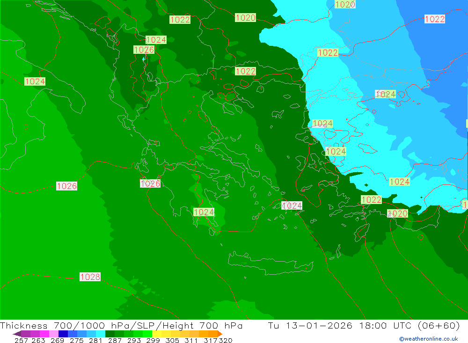The image size is (468, 343).
Task: Click legend value 257
Action: click(21, 340)
